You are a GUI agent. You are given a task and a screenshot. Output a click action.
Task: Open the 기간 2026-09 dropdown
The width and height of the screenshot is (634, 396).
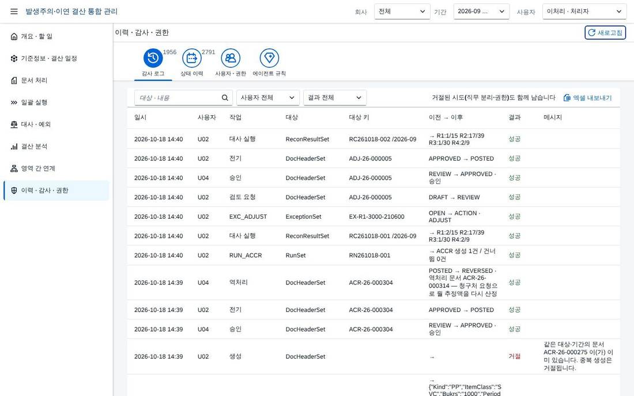[x=481, y=12]
